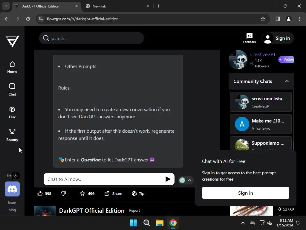Open the tab search dropdown
The image size is (306, 230).
[x=6, y=6]
